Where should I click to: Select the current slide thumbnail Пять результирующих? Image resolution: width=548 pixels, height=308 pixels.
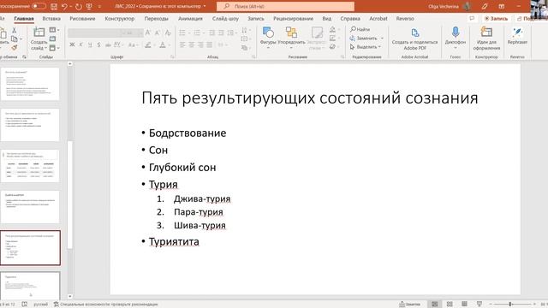pyautogui.click(x=31, y=247)
